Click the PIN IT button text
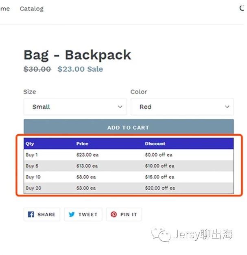 tap(129, 214)
